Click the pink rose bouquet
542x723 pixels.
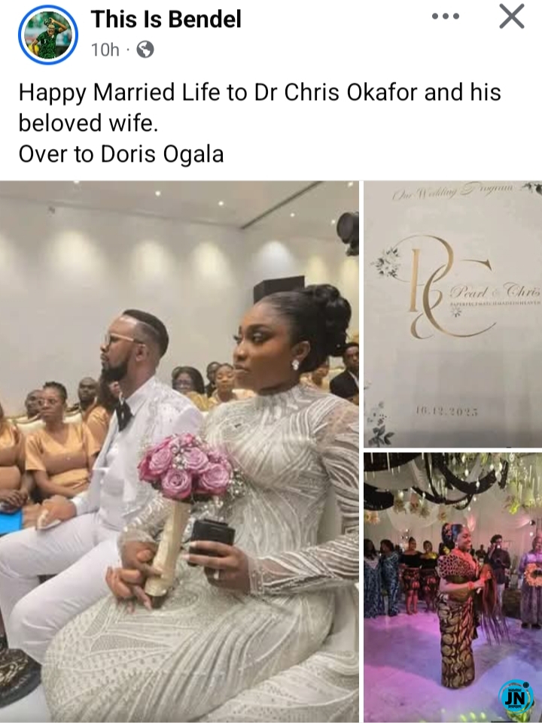coord(187,467)
